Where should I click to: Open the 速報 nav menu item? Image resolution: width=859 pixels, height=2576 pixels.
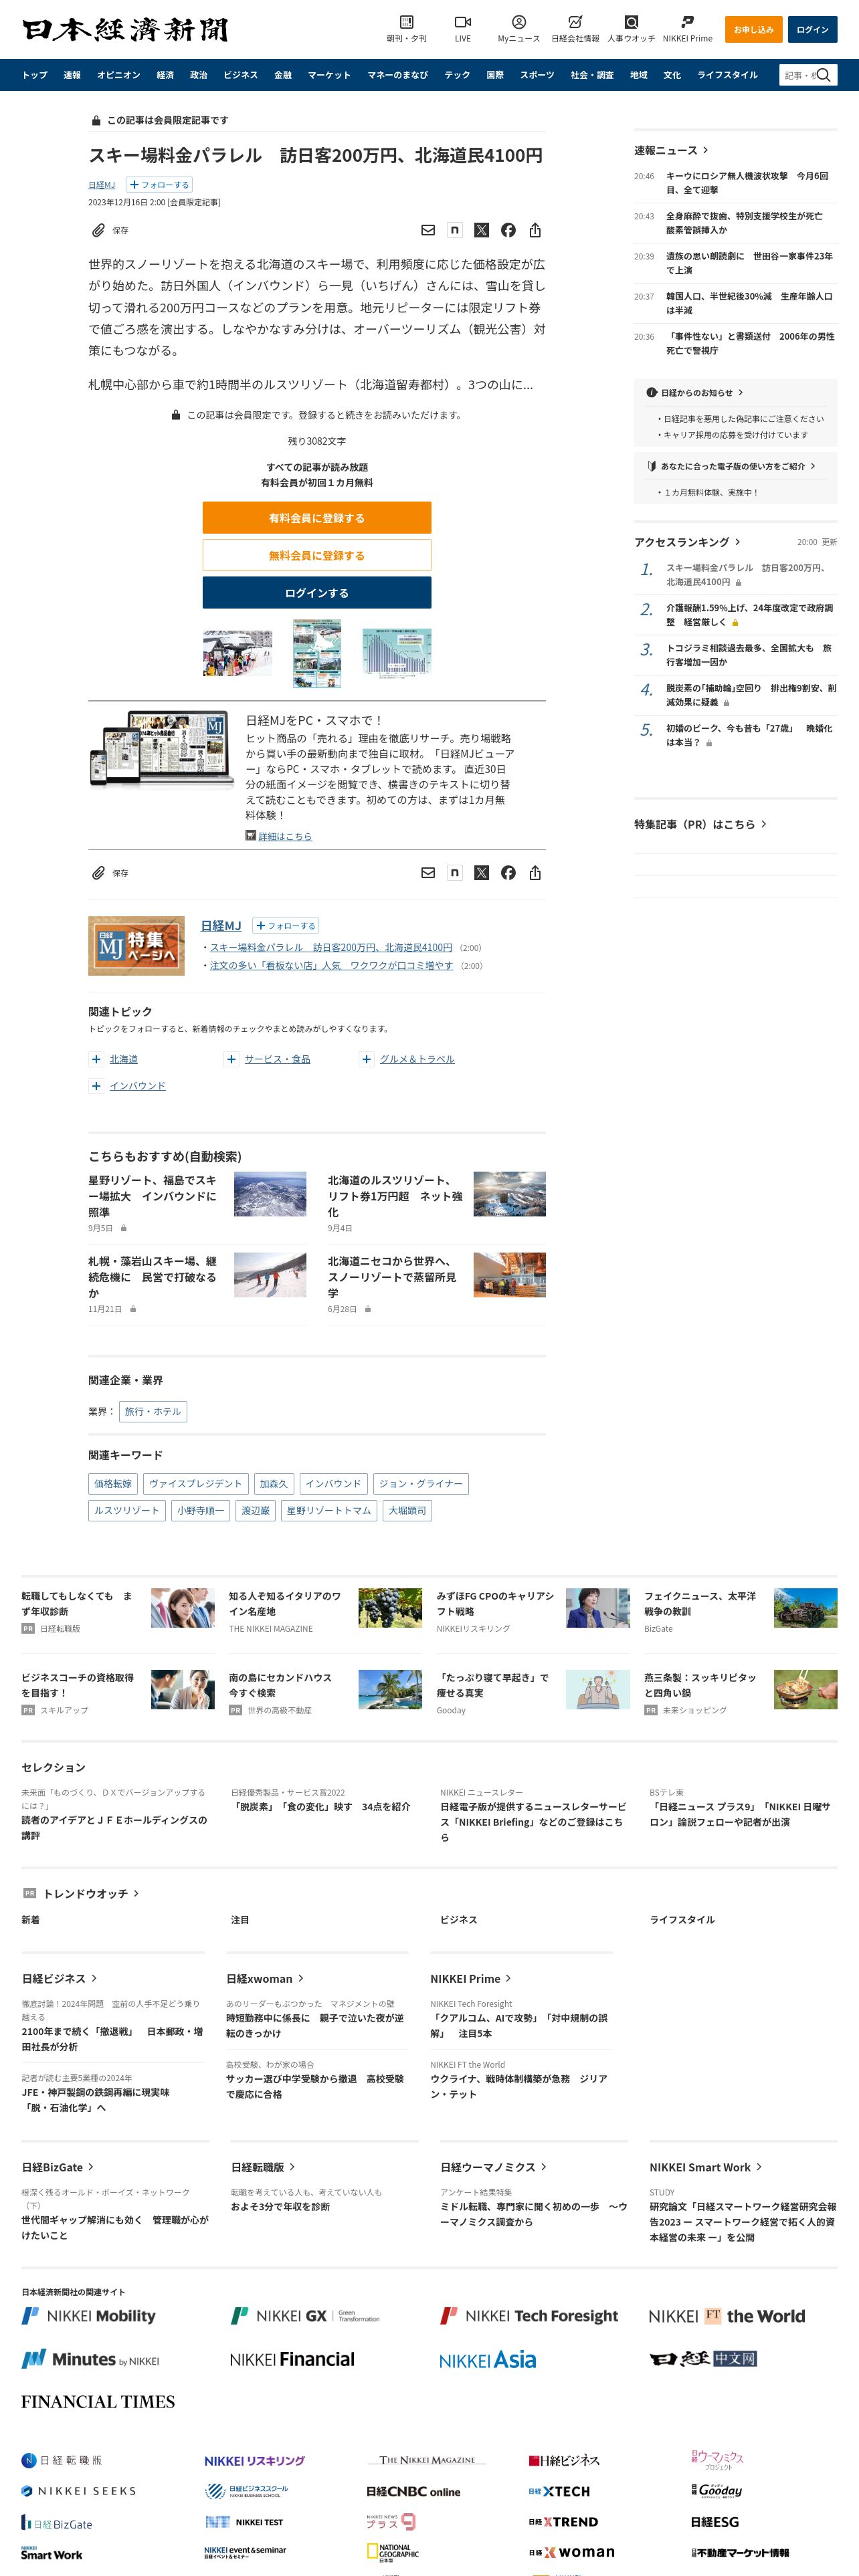point(72,75)
